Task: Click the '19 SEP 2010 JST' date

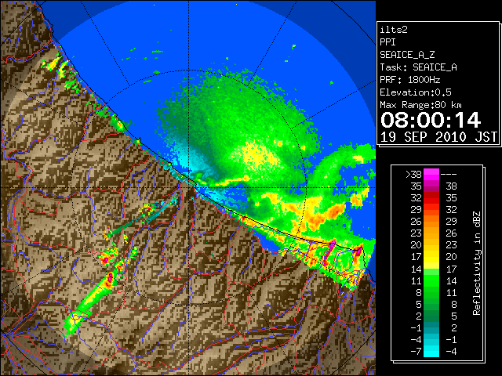Action: [x=439, y=137]
